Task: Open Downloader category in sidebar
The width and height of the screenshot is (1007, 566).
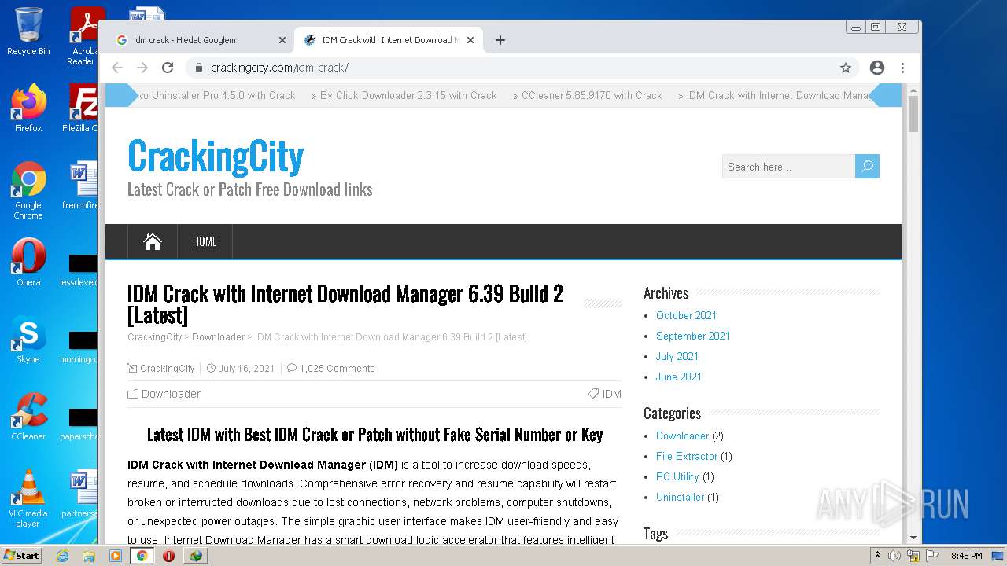Action: [x=682, y=436]
